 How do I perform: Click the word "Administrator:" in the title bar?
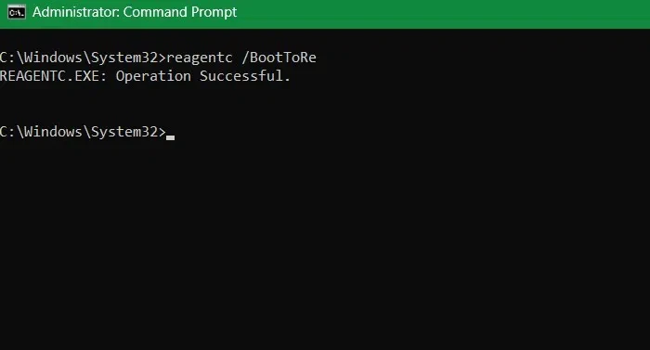coord(76,12)
